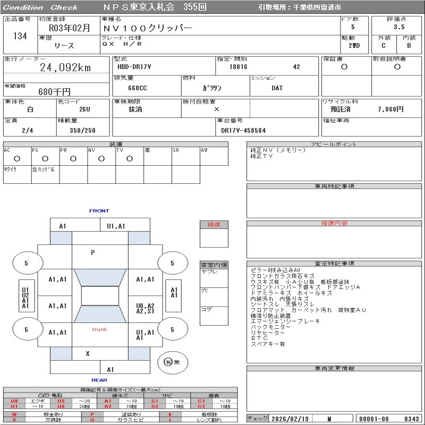The height and width of the screenshot is (425, 425).
Task: Click the Condition Check header title
Action: pos(40,7)
